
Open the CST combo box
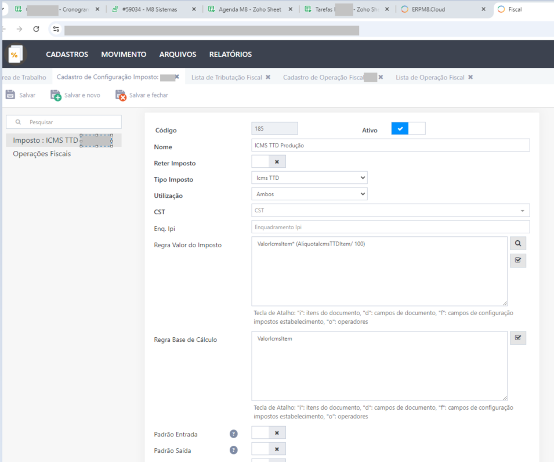pos(390,210)
